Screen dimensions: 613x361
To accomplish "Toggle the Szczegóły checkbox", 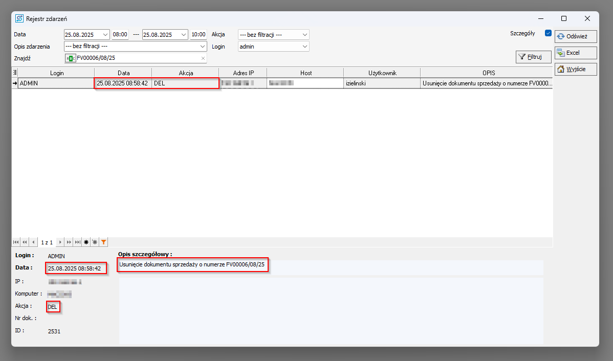I will point(548,33).
